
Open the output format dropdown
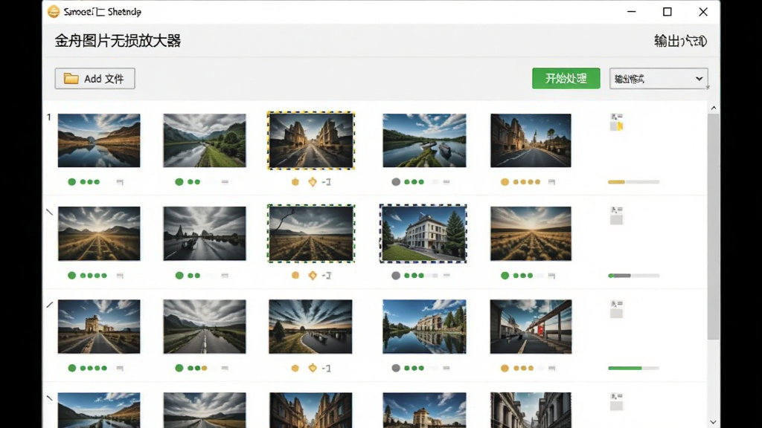(x=659, y=79)
